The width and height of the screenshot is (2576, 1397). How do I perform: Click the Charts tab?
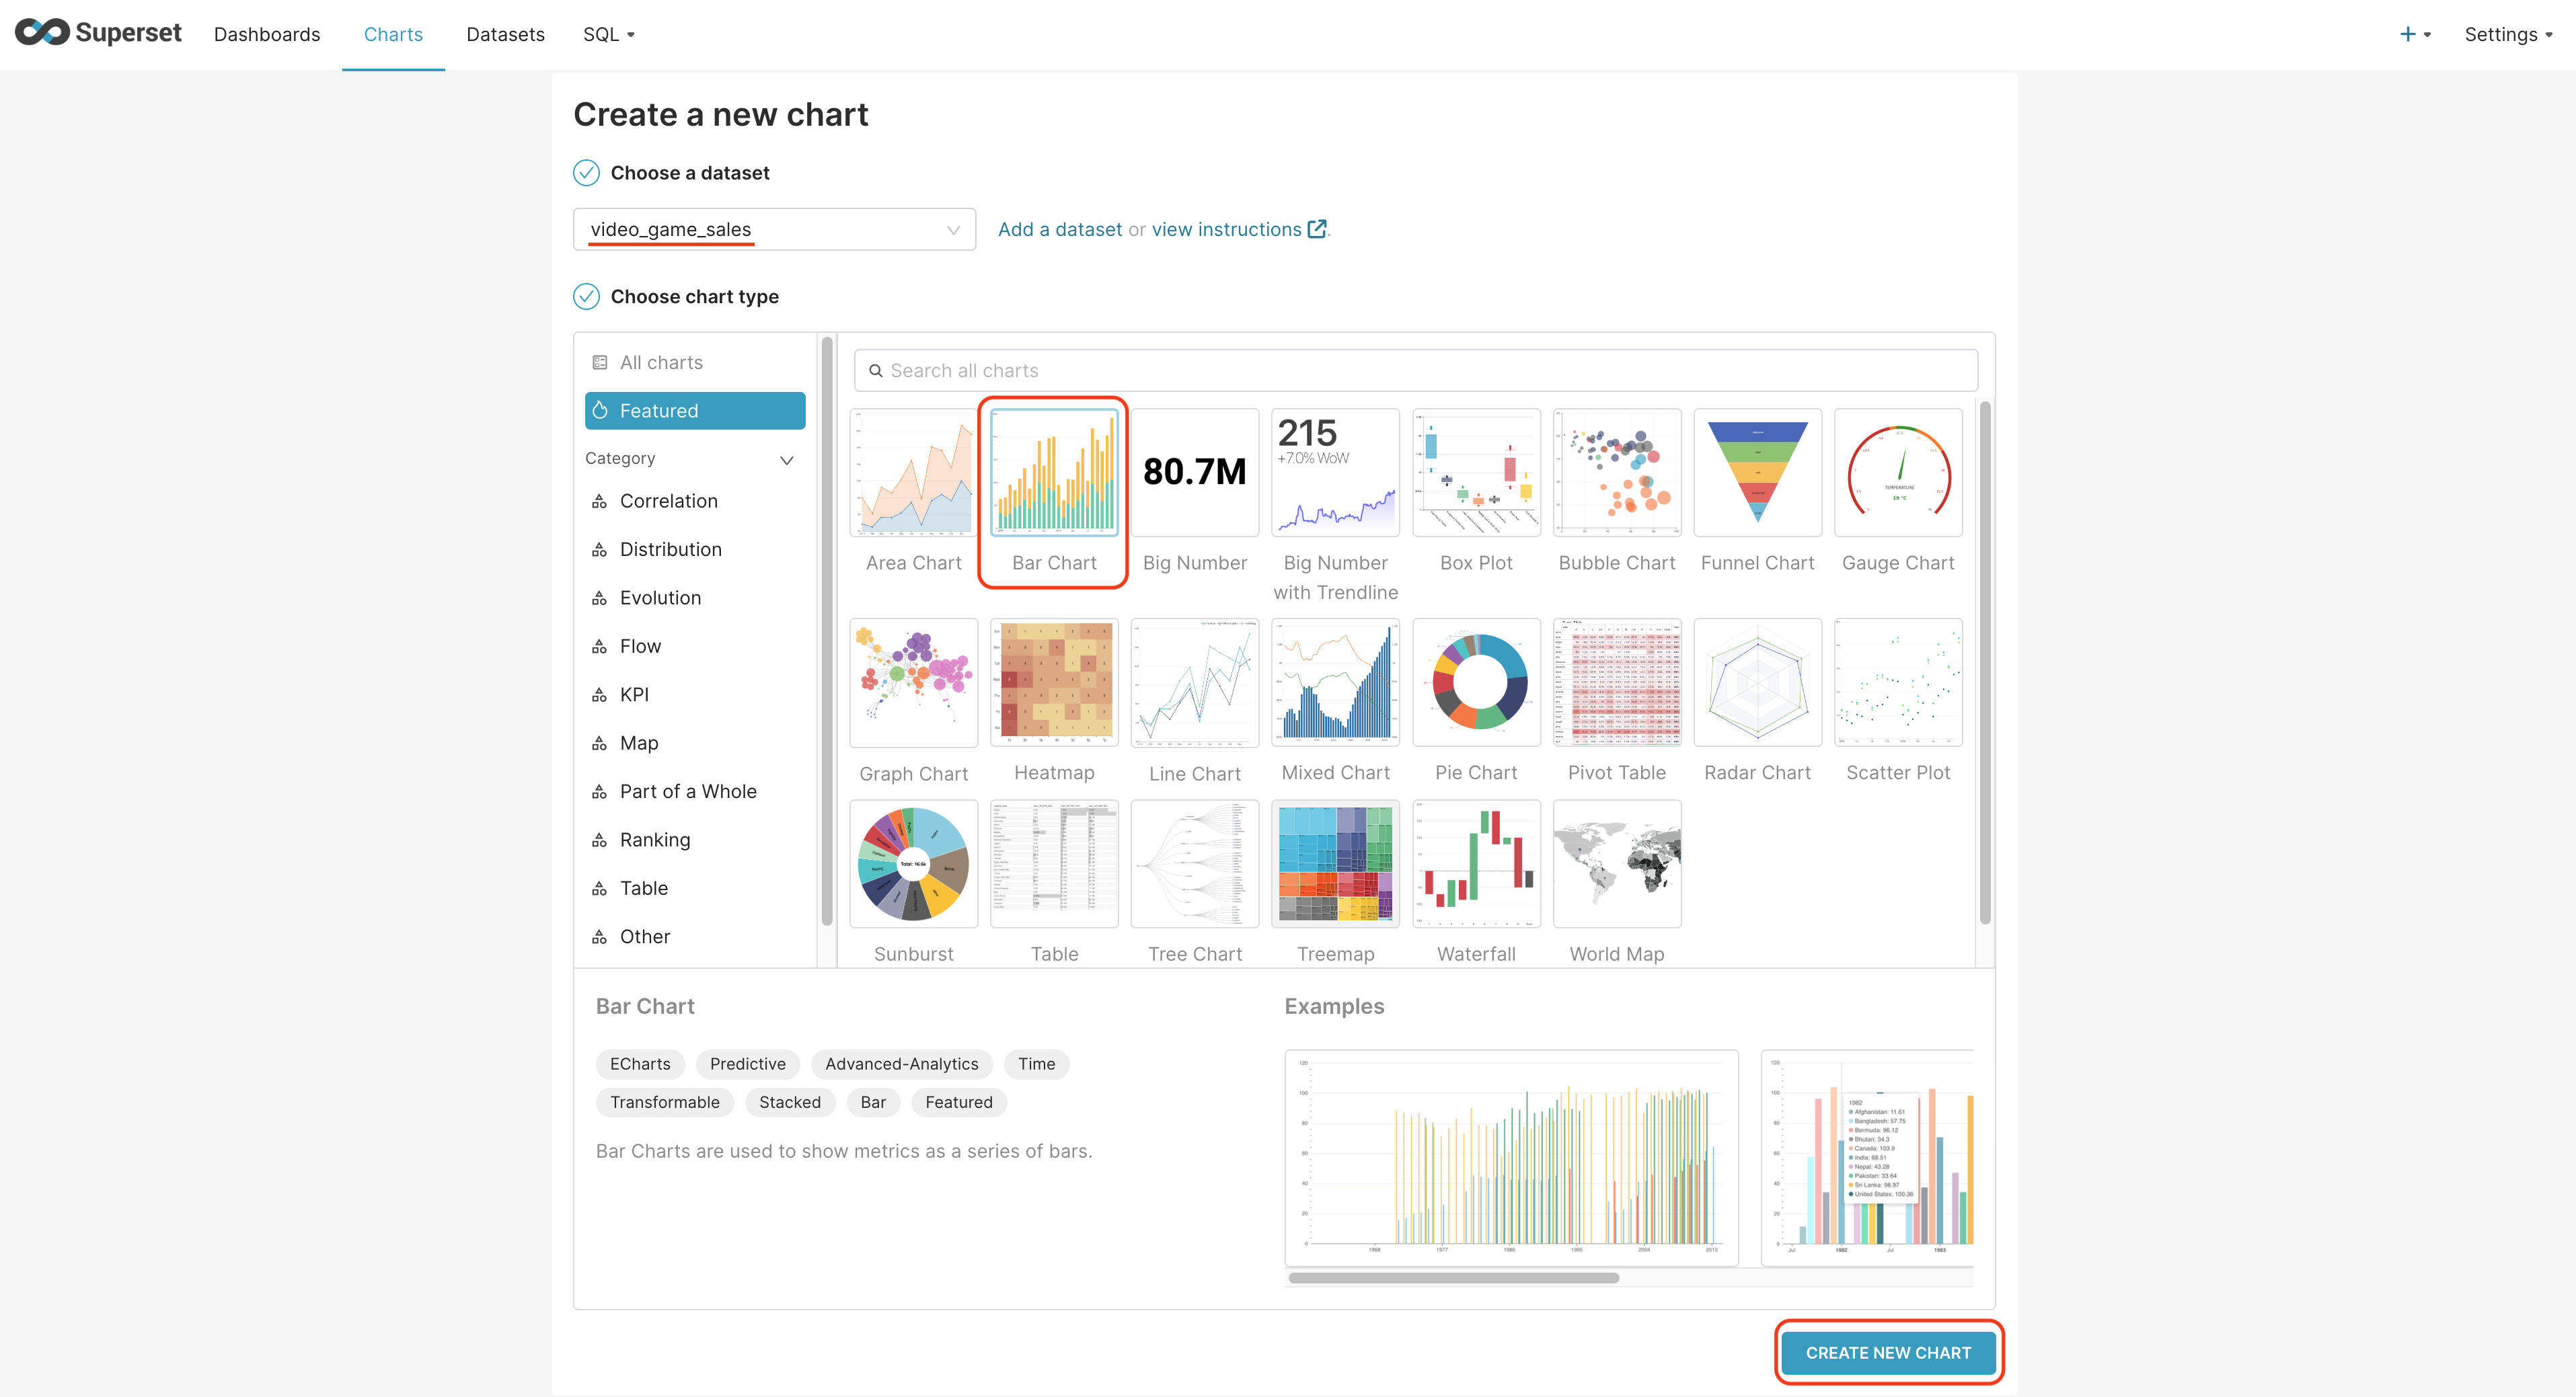click(392, 34)
